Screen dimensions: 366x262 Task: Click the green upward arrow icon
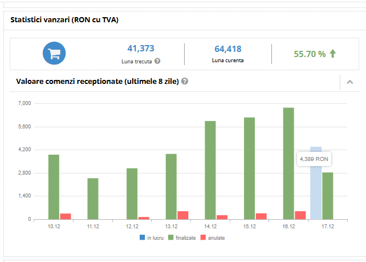tap(333, 54)
